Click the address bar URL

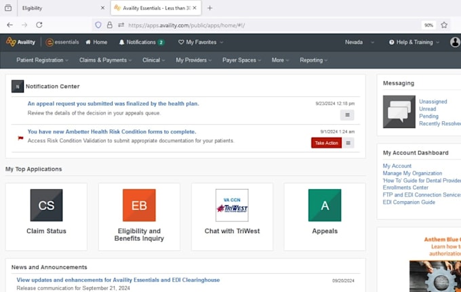pyautogui.click(x=186, y=25)
